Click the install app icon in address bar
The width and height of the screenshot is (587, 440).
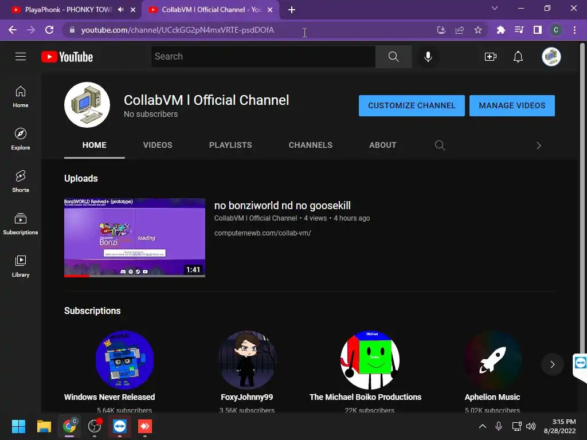(x=441, y=30)
